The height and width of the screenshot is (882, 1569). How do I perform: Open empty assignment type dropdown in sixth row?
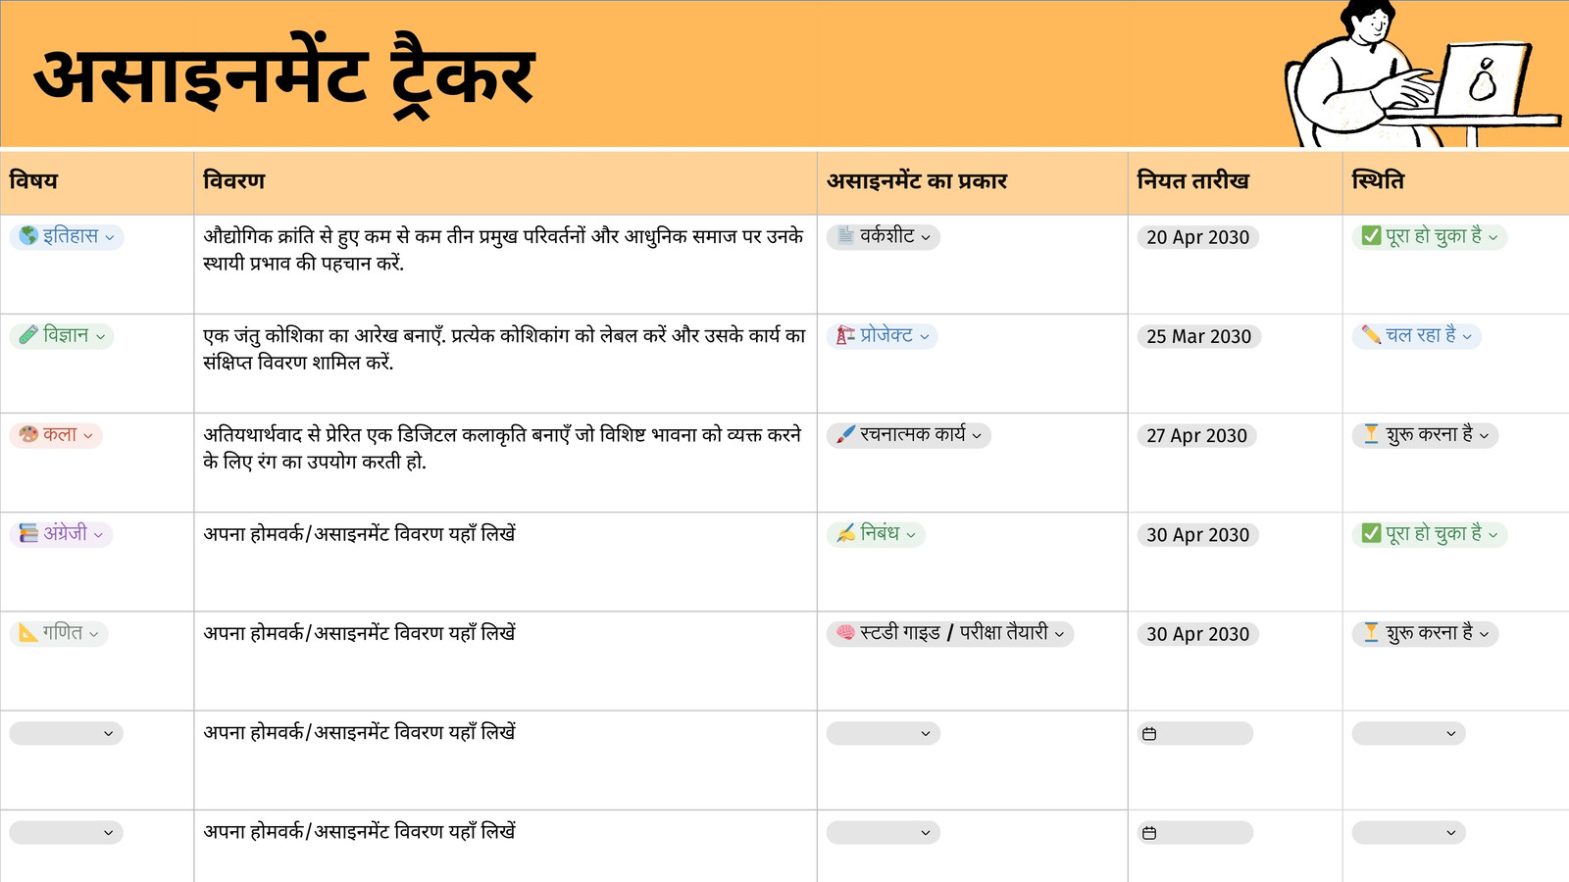[x=884, y=733]
